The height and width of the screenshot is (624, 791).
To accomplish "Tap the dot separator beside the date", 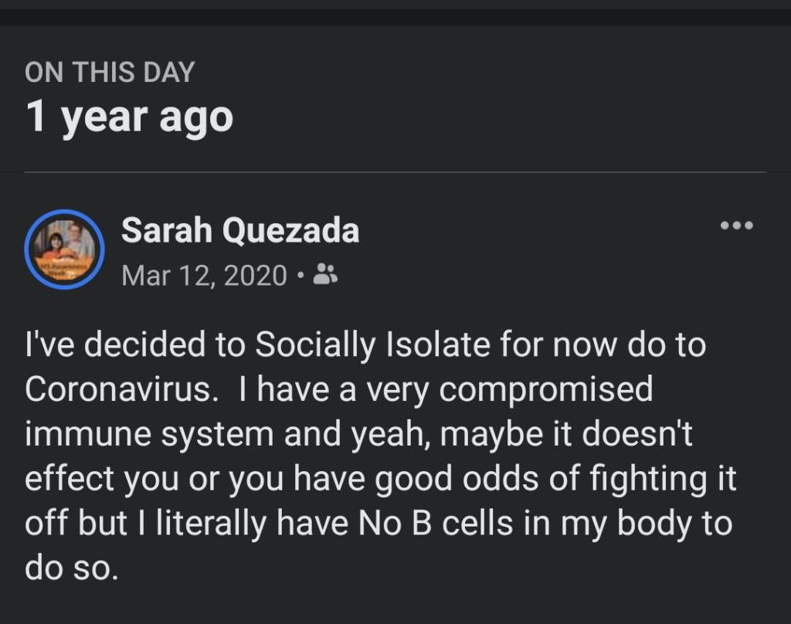I will coord(300,275).
